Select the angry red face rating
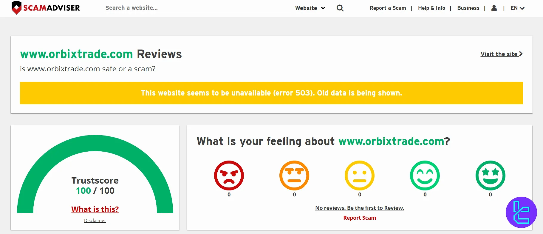 pyautogui.click(x=229, y=176)
